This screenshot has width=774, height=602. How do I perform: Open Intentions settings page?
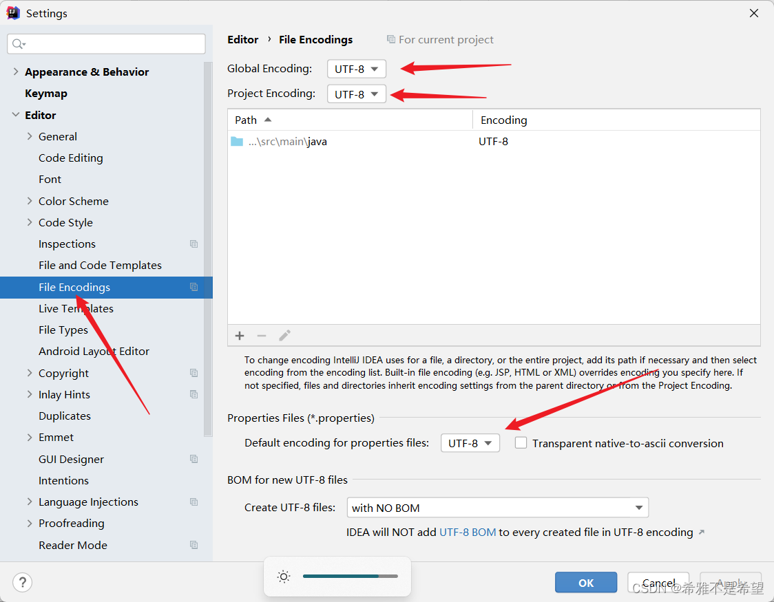tap(63, 480)
